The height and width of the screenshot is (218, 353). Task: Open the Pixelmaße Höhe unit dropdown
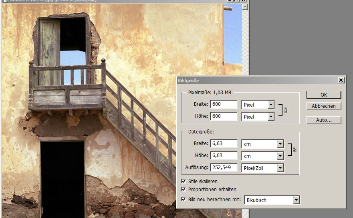[271, 117]
